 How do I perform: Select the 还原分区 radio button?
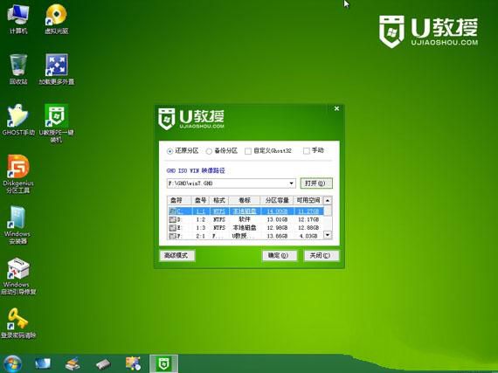click(169, 151)
